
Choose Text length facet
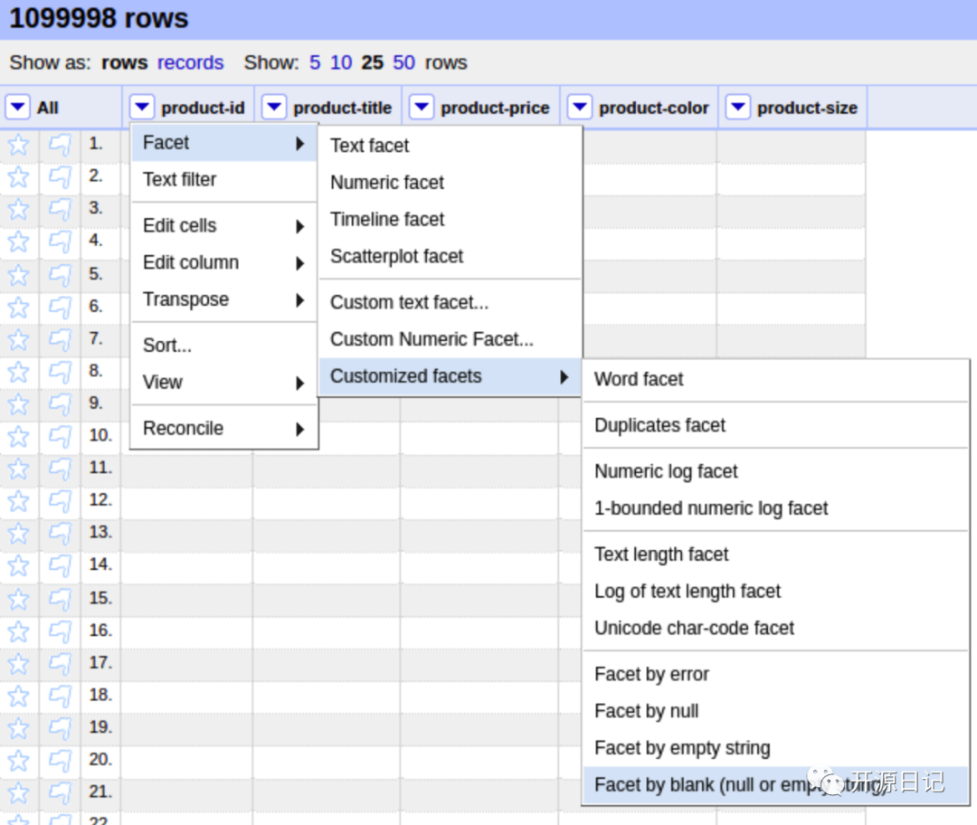pyautogui.click(x=776, y=554)
